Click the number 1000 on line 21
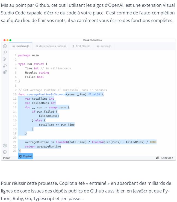Screen dimensions: 177x202 click(153, 142)
